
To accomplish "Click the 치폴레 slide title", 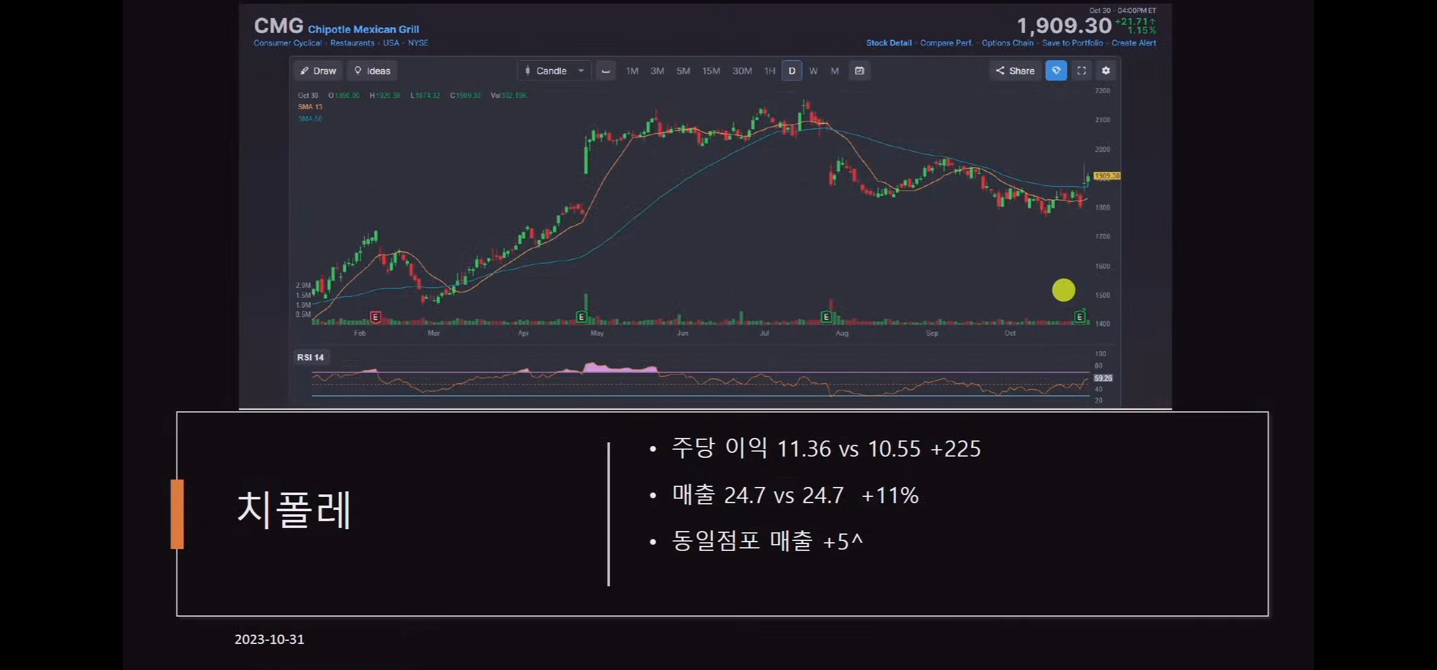I will tap(294, 509).
